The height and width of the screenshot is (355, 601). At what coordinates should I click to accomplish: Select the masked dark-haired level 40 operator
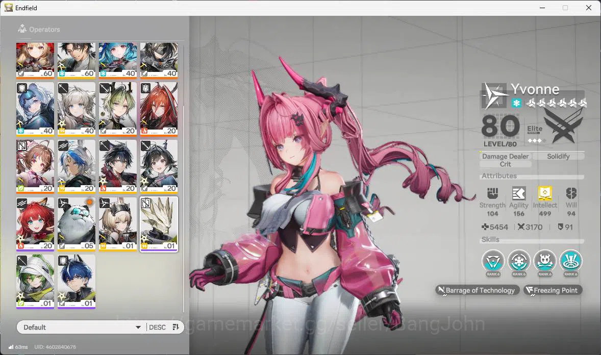tap(159, 60)
